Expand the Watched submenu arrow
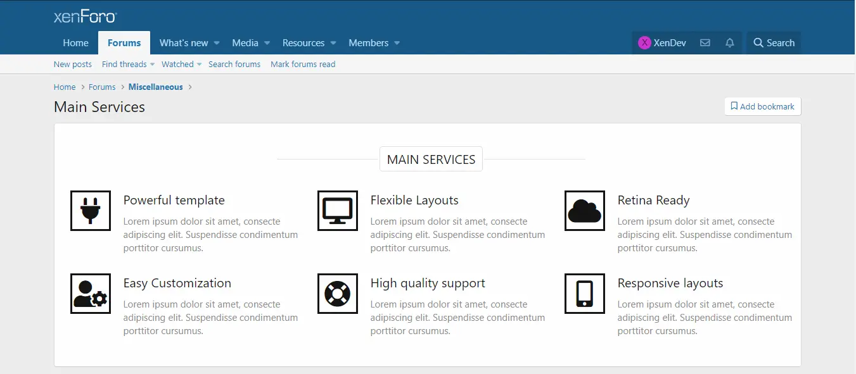 tap(199, 65)
